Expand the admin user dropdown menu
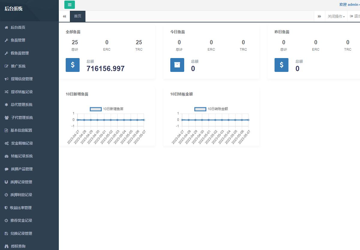Screen dimensions: 360x250 349,4
